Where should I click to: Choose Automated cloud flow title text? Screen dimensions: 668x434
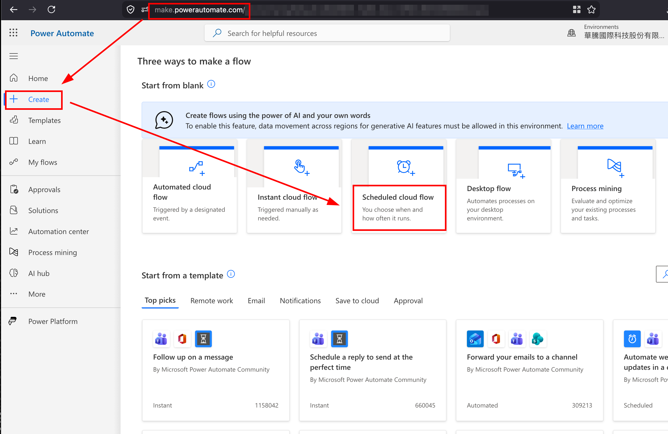coord(182,192)
